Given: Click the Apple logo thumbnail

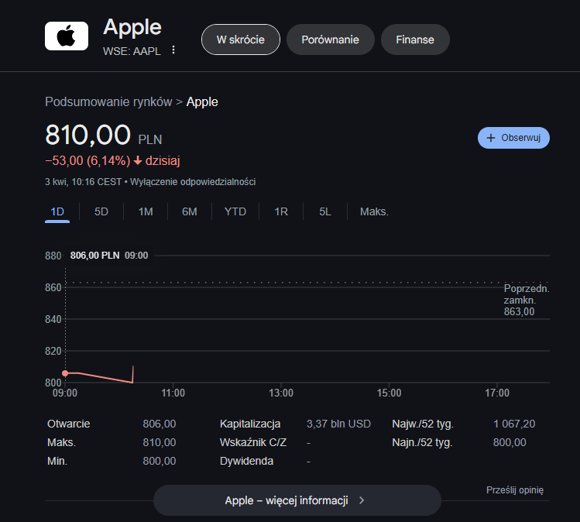Looking at the screenshot, I should (x=67, y=36).
